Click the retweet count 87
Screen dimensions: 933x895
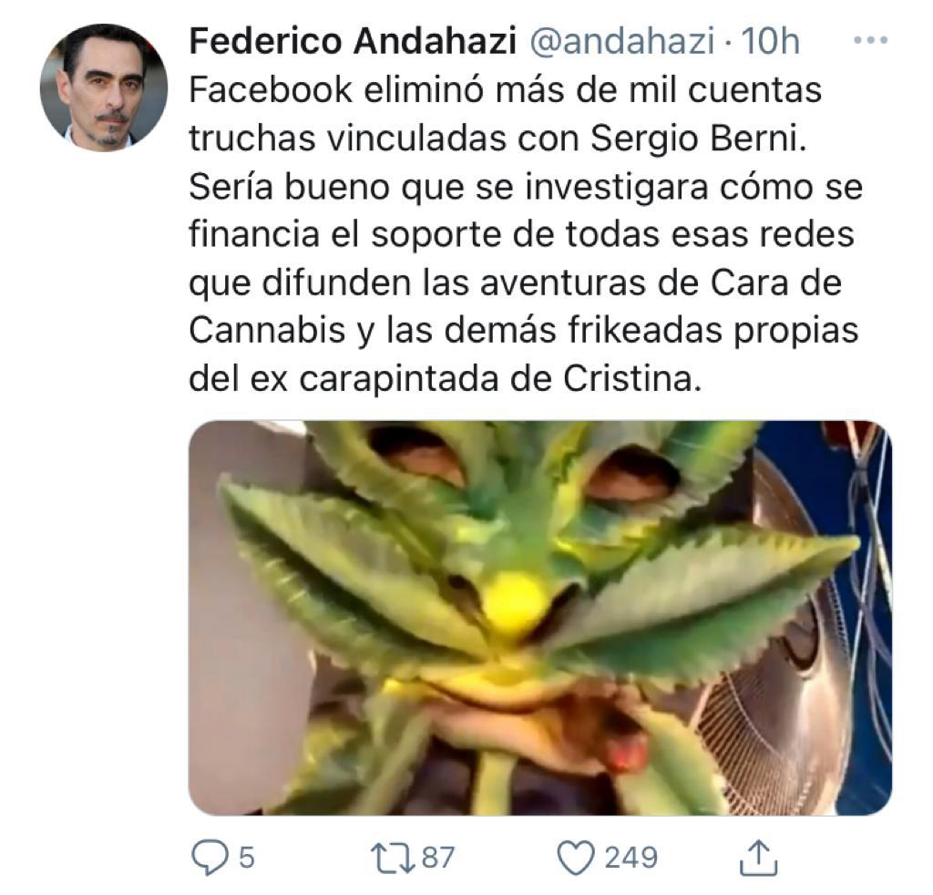(438, 859)
